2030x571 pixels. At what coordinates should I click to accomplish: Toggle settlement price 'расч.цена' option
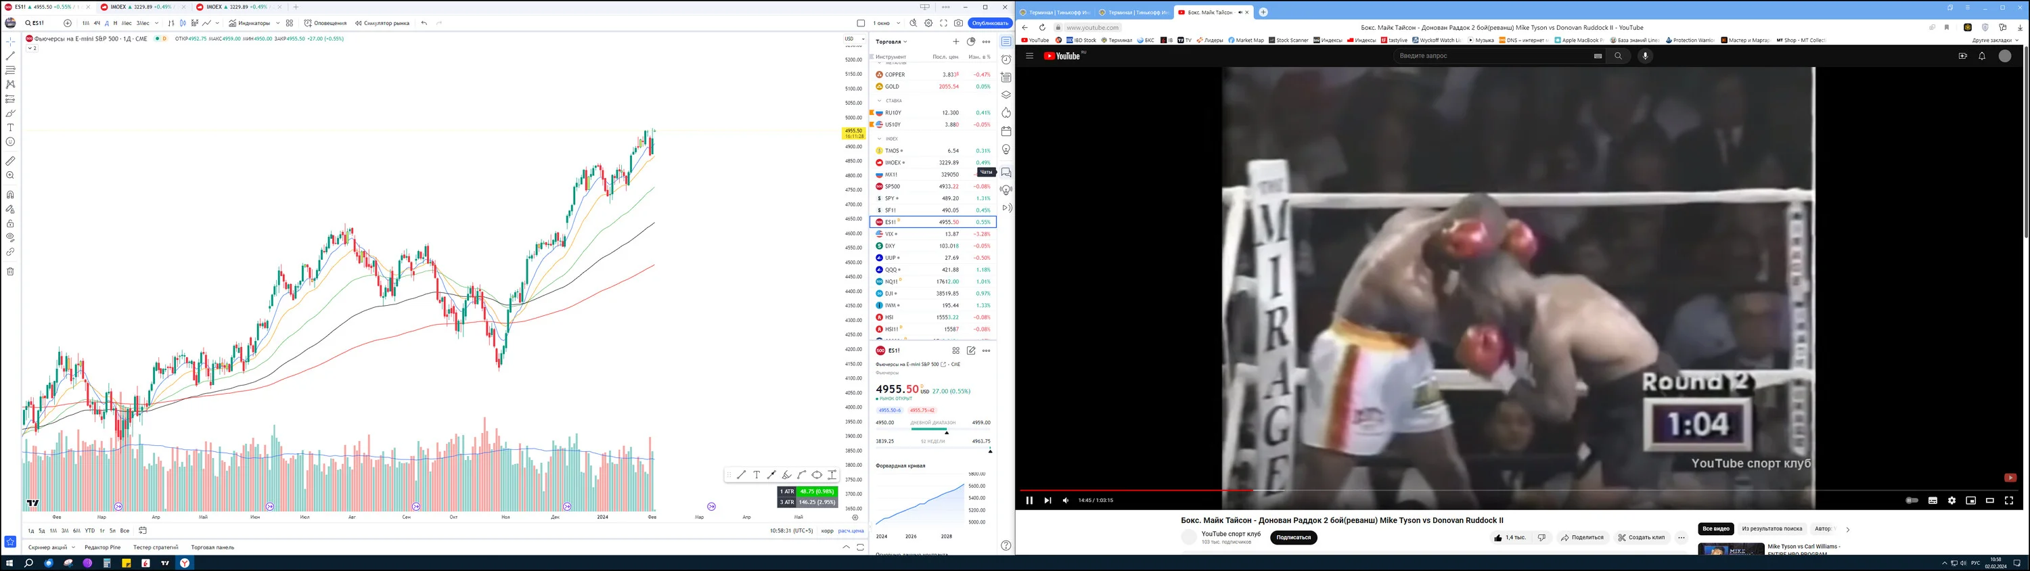point(851,531)
